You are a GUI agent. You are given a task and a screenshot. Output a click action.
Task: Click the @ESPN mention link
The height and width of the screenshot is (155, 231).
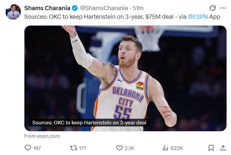pyautogui.click(x=198, y=17)
